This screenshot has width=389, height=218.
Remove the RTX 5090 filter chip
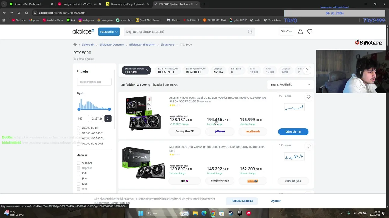click(x=147, y=70)
